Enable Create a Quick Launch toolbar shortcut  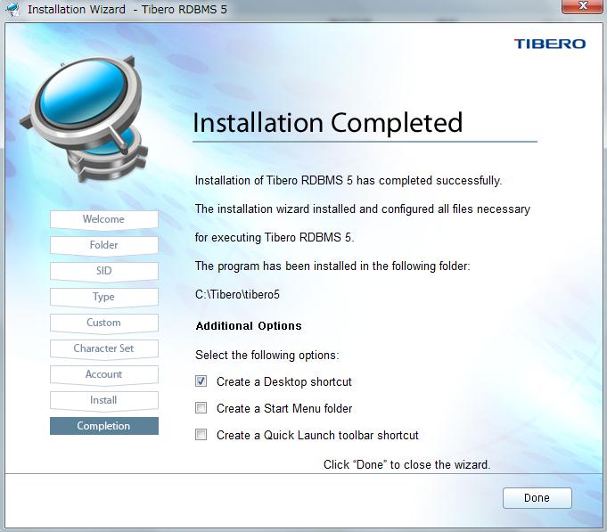(x=201, y=435)
